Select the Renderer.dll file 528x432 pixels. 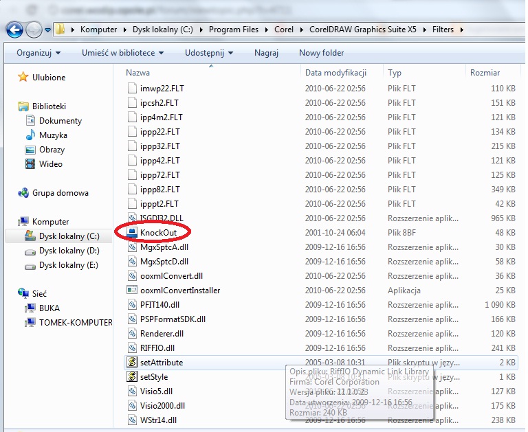coord(161,333)
